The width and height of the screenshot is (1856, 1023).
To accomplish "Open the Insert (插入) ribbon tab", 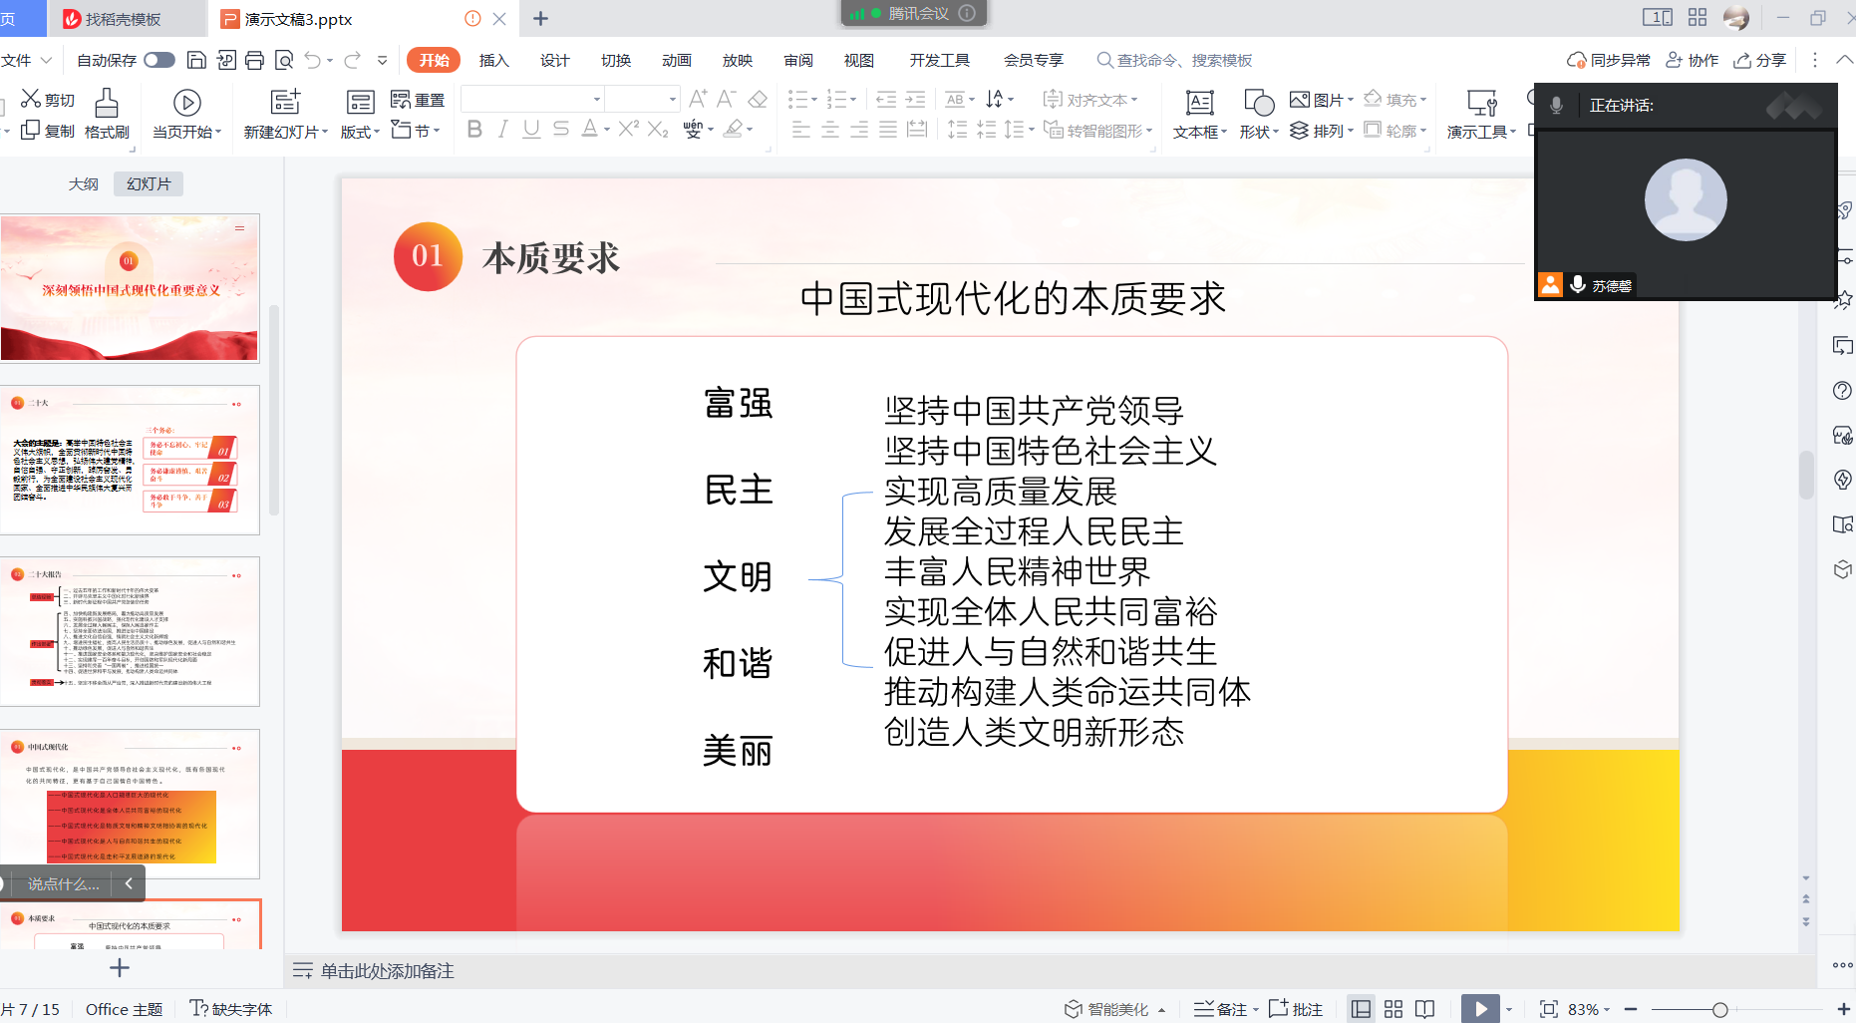I will (x=493, y=61).
